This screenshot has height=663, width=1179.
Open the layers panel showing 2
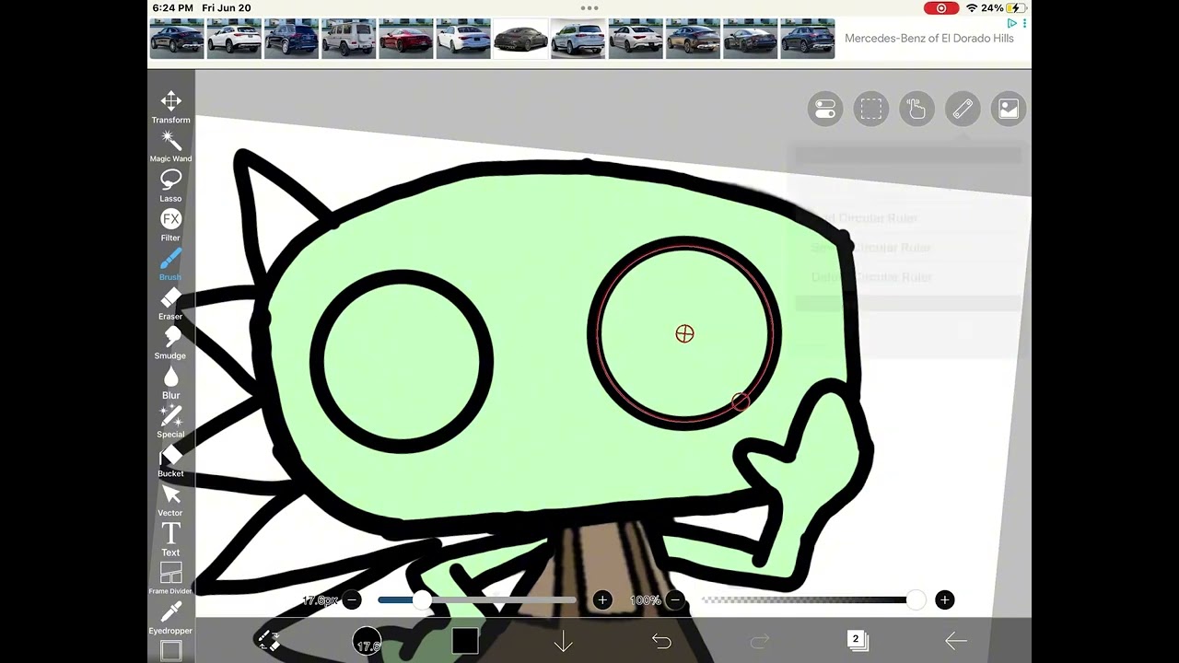pos(858,641)
